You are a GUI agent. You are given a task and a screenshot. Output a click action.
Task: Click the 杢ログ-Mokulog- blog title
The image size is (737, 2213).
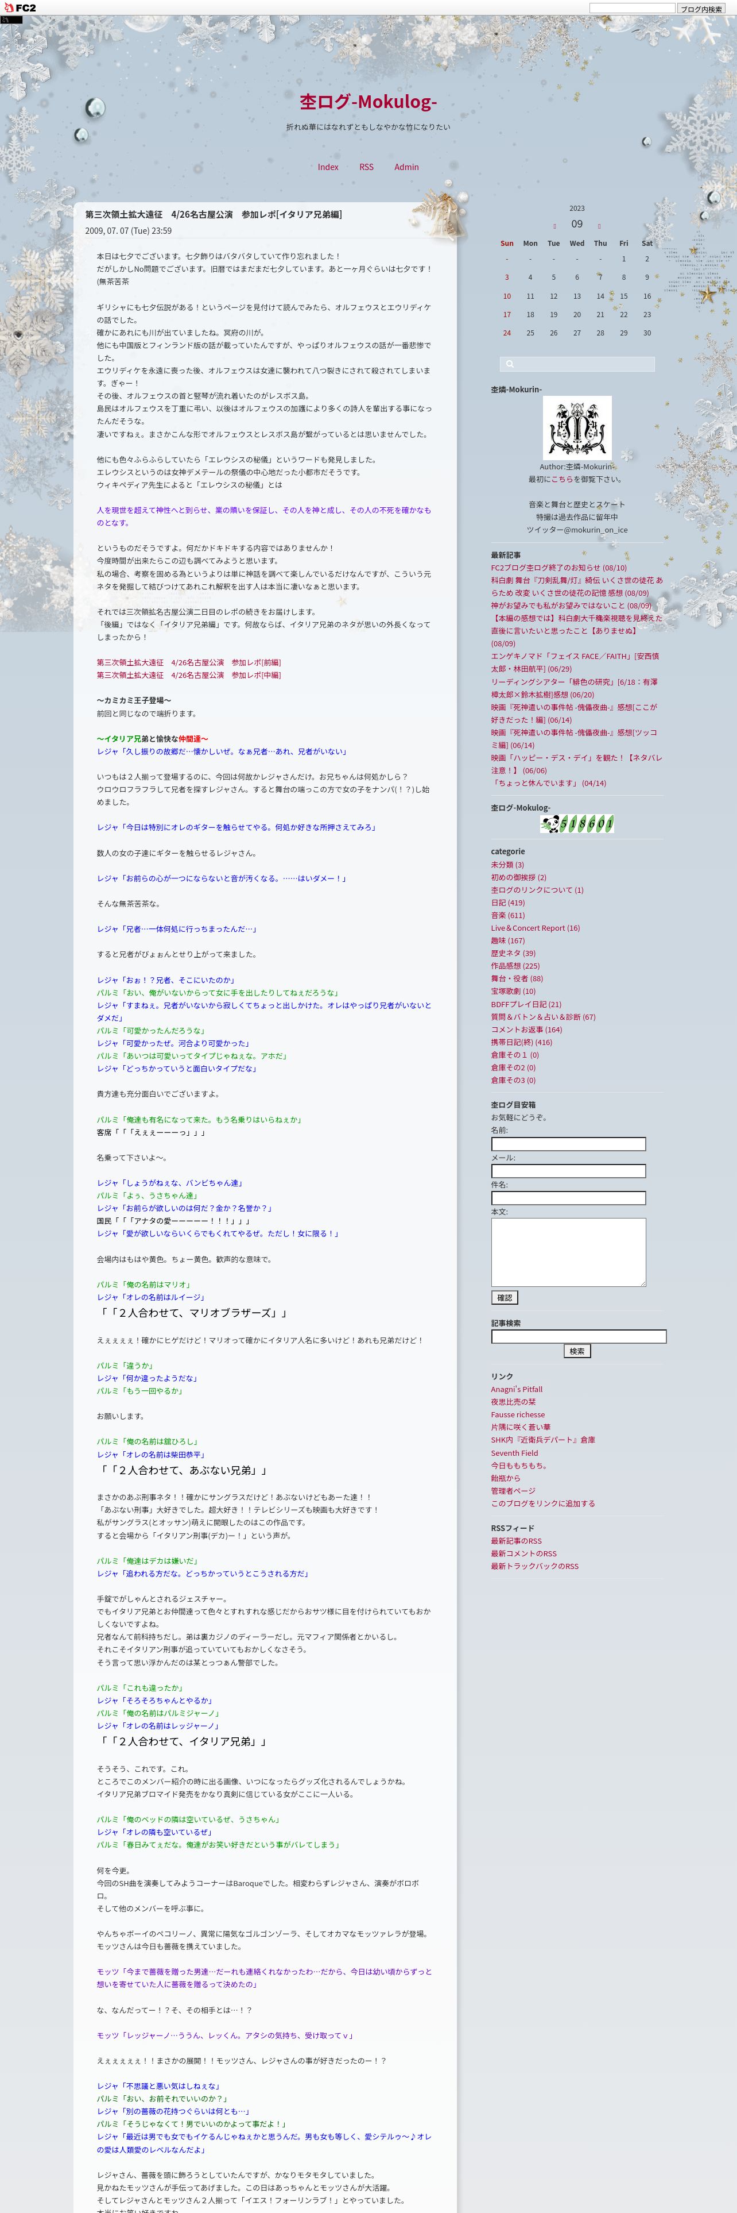pyautogui.click(x=368, y=101)
